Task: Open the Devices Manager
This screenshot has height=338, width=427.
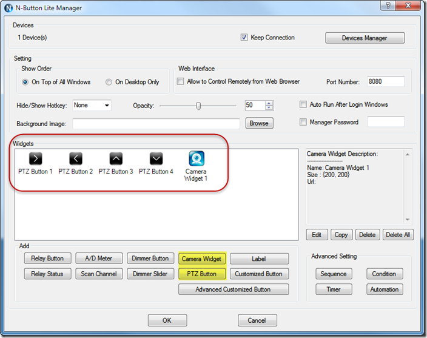Action: (x=365, y=38)
